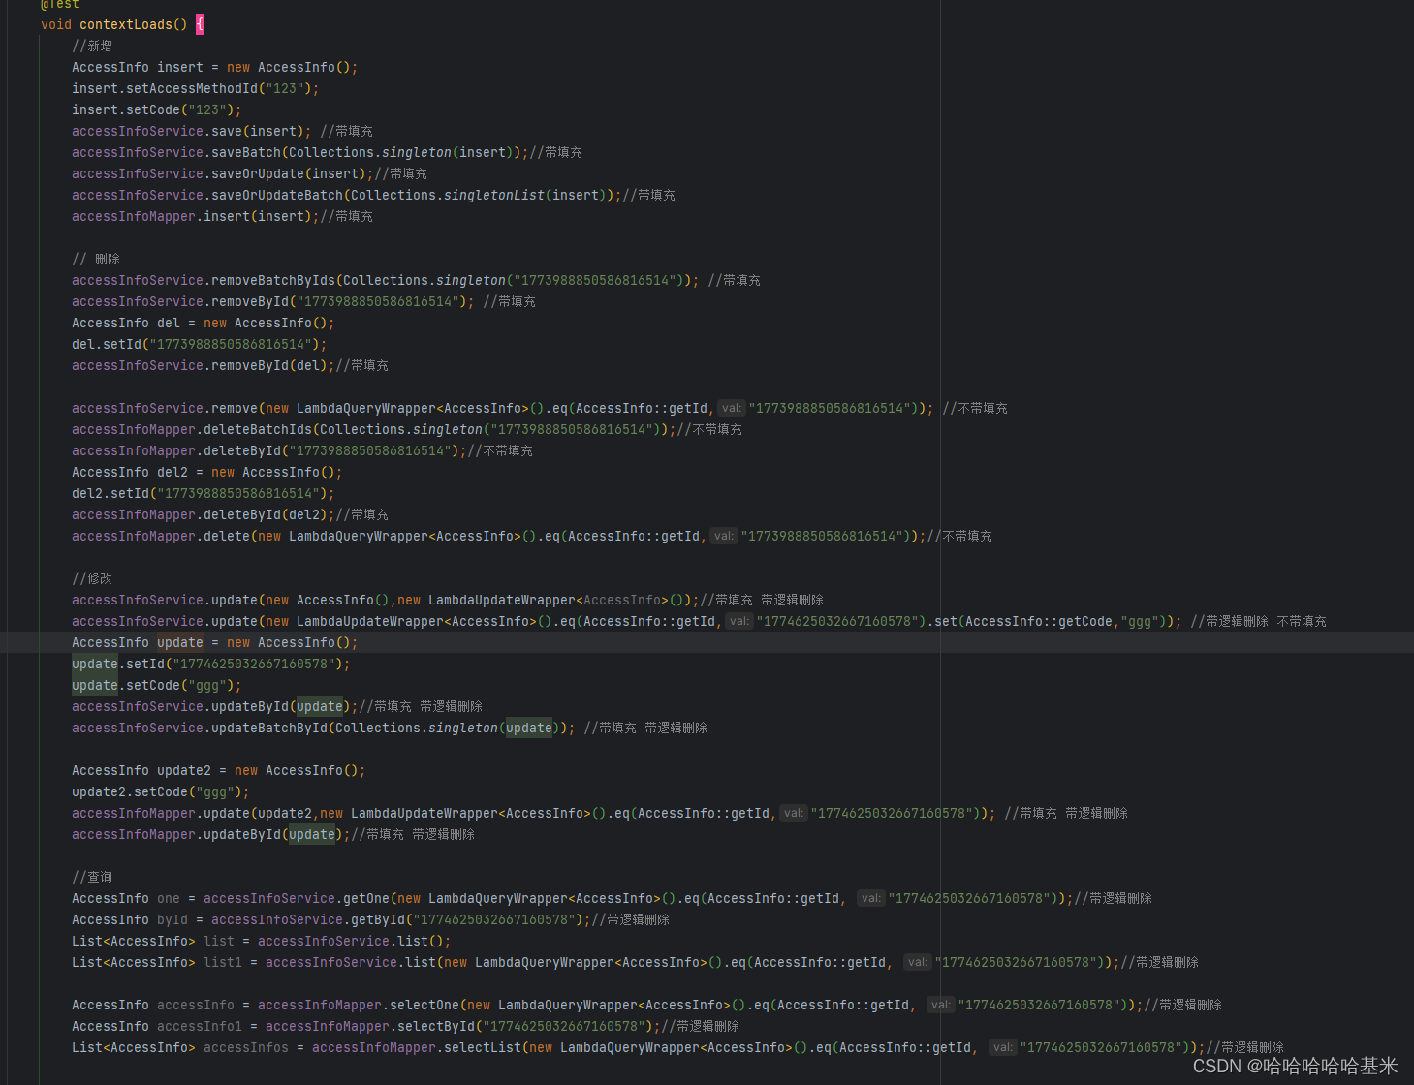Screen dimensions: 1414x1085
Task: Click the update.setId statement
Action: point(211,664)
